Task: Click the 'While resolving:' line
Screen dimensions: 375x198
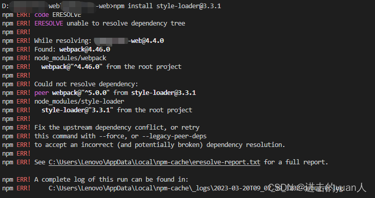Action: coord(99,41)
